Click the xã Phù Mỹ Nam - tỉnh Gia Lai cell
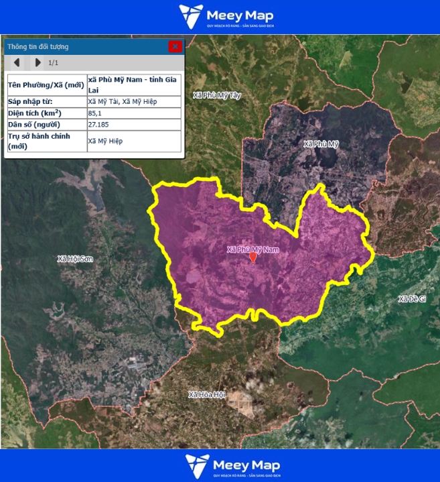The image size is (440, 482). point(134,84)
